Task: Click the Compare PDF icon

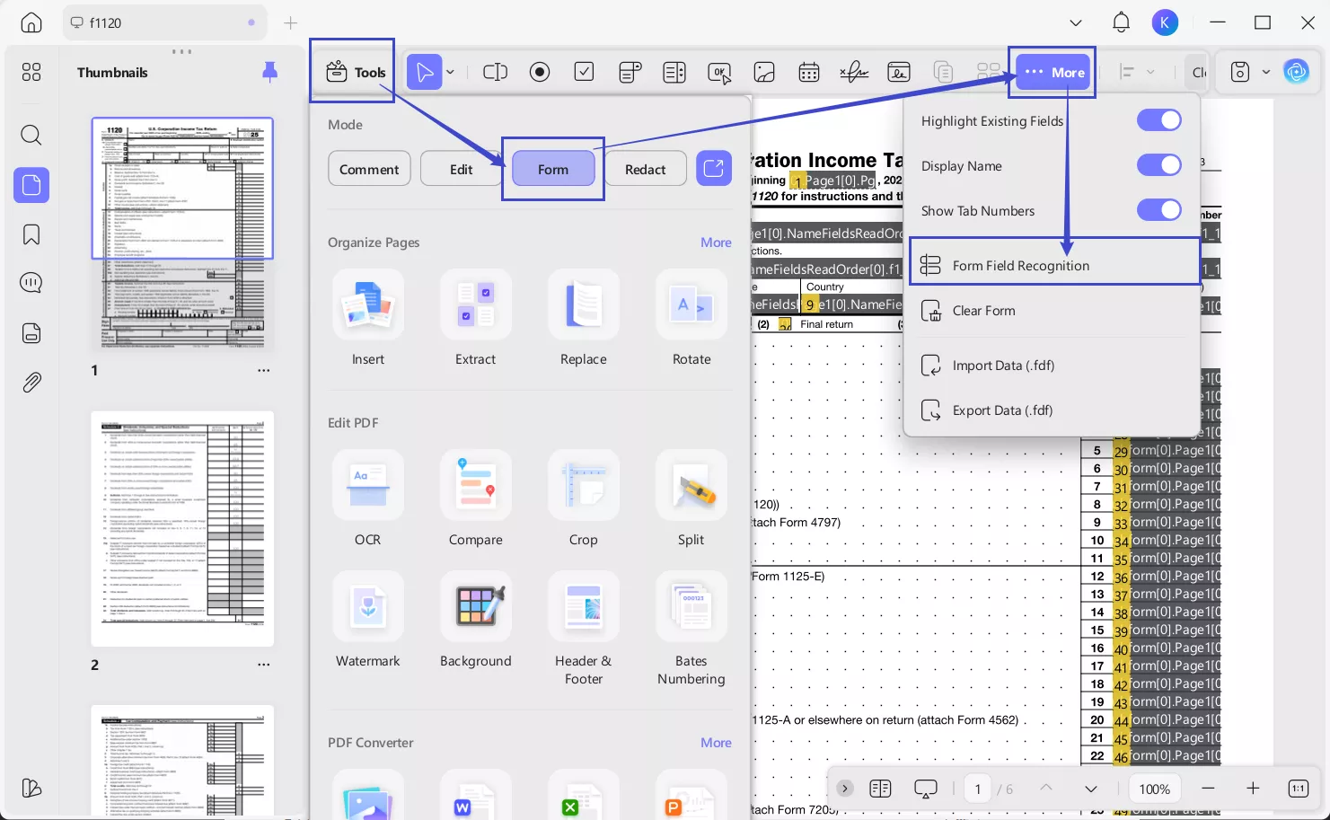Action: pyautogui.click(x=475, y=486)
